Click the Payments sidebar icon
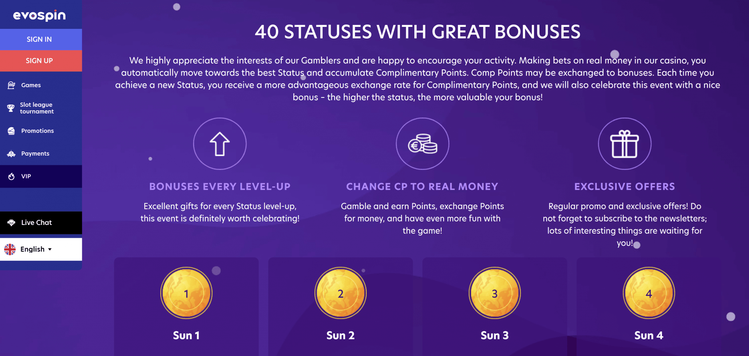The height and width of the screenshot is (356, 749). 11,154
